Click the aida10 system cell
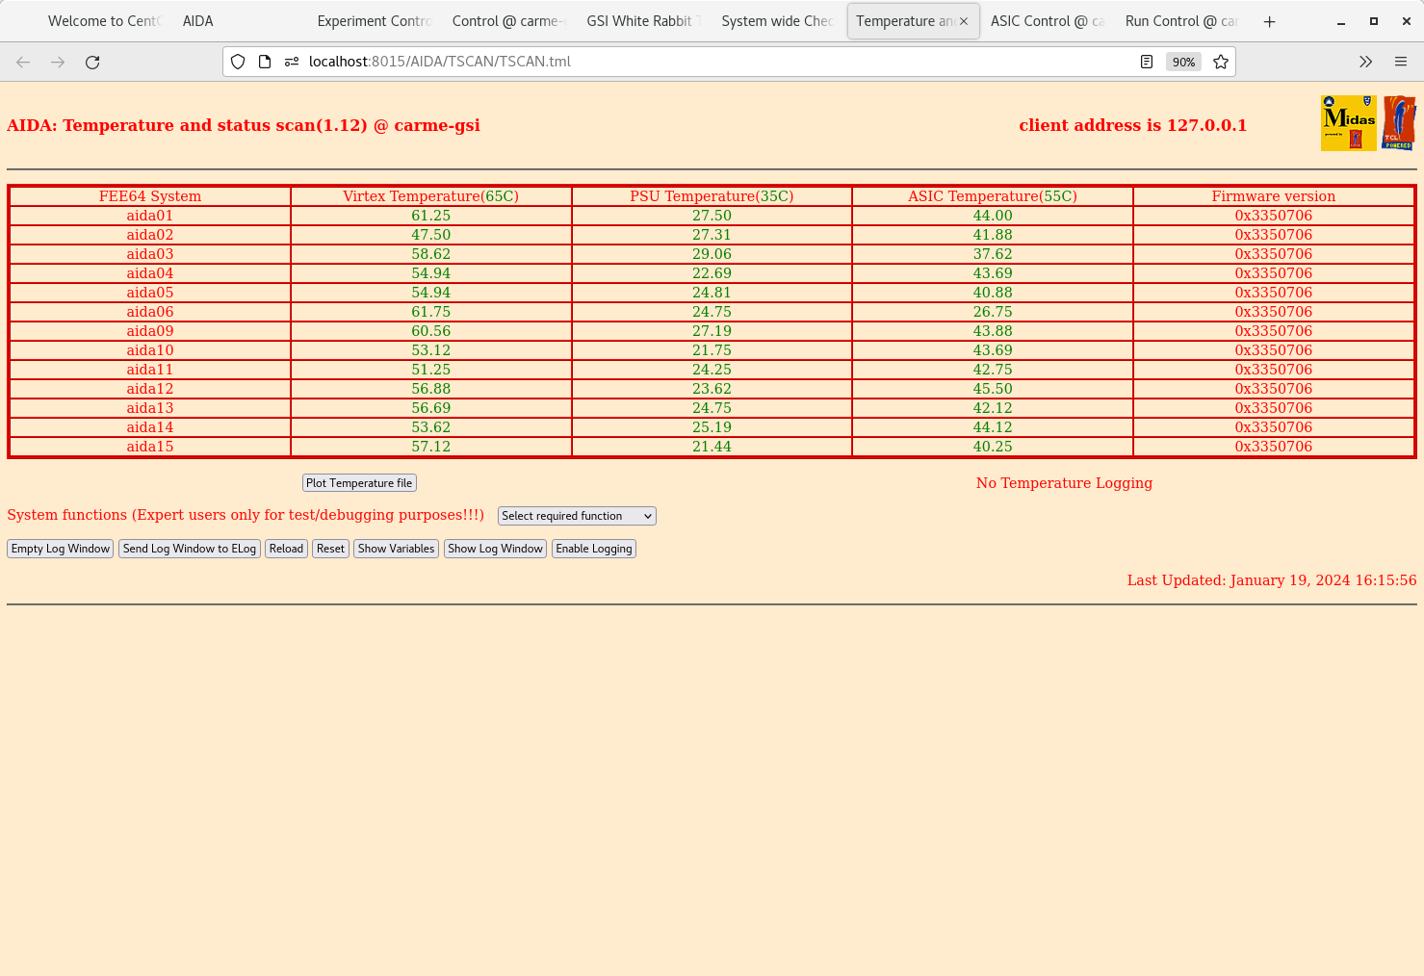1424x976 pixels. click(x=150, y=350)
